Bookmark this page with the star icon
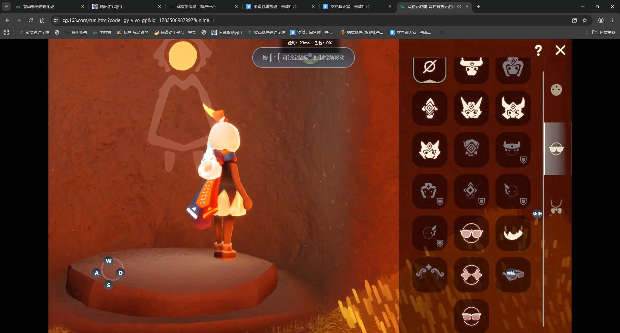The image size is (620, 333). point(585,20)
